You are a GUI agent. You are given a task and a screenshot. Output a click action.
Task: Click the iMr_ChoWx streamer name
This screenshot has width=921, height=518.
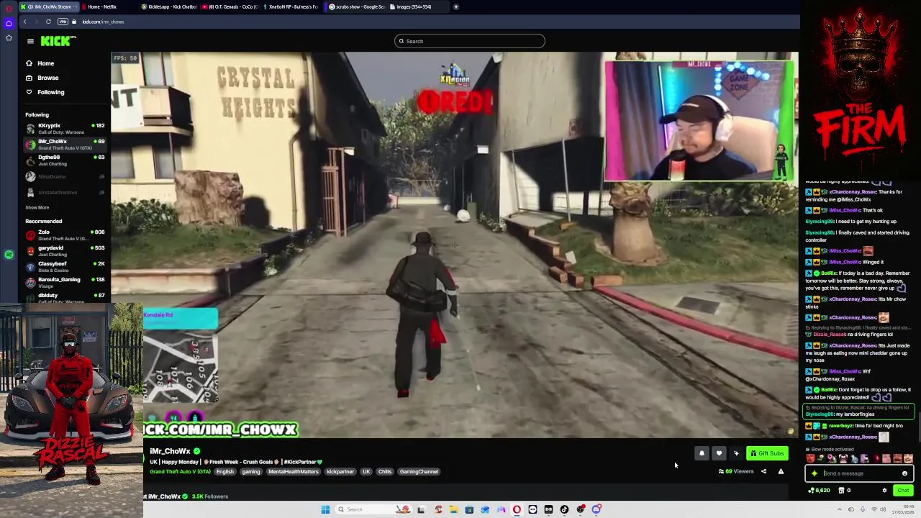[x=170, y=451]
